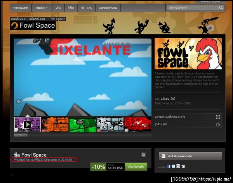Expand the ประเภท genre dropdown
The image size is (233, 183).
(42, 8)
